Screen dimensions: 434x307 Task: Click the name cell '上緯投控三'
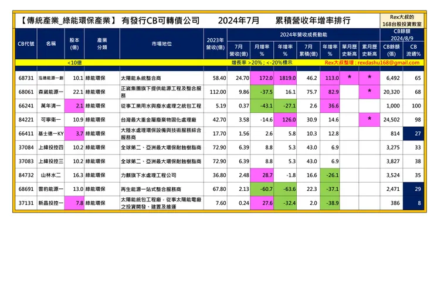[x=50, y=161]
